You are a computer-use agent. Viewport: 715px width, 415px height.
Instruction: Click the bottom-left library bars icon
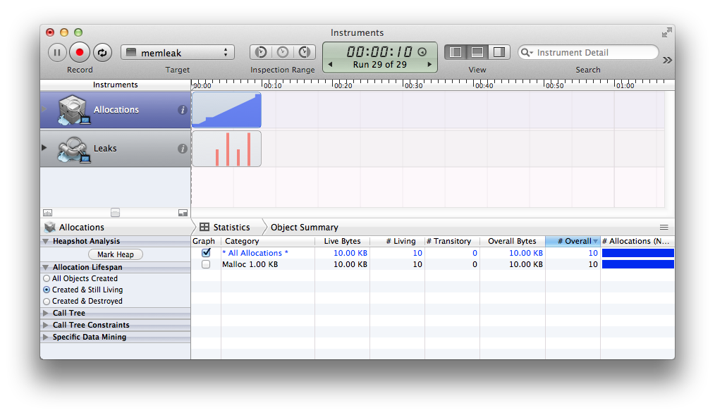point(47,213)
